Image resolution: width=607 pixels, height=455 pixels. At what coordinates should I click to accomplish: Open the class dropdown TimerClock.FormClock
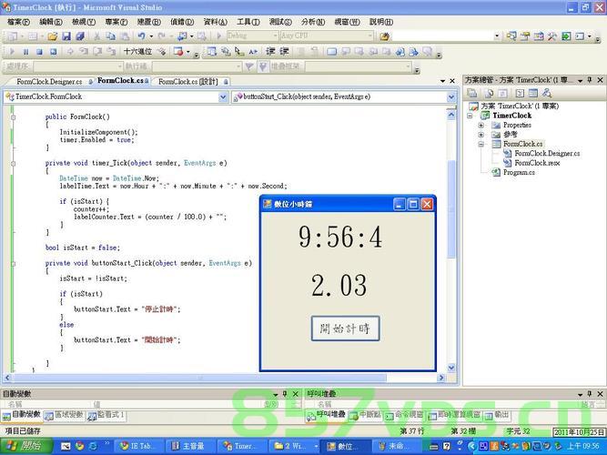(x=223, y=96)
